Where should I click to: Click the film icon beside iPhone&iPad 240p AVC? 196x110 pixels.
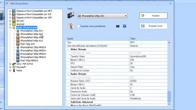(x=18, y=31)
